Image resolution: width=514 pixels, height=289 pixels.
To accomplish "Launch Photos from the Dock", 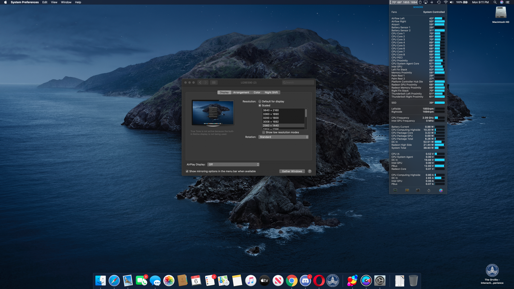I will pos(169,281).
